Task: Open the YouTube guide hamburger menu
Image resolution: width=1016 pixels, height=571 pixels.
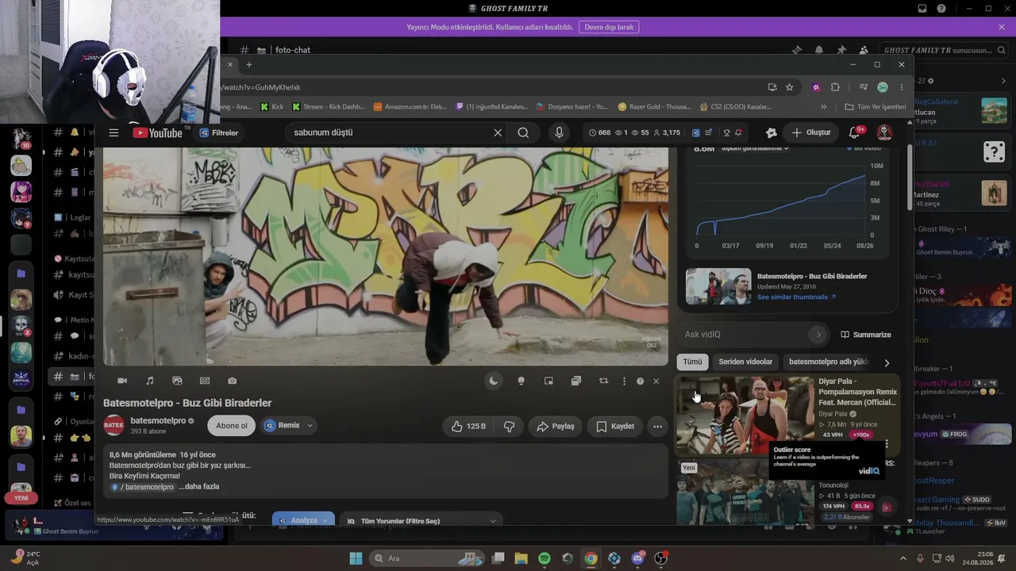Action: pyautogui.click(x=114, y=132)
